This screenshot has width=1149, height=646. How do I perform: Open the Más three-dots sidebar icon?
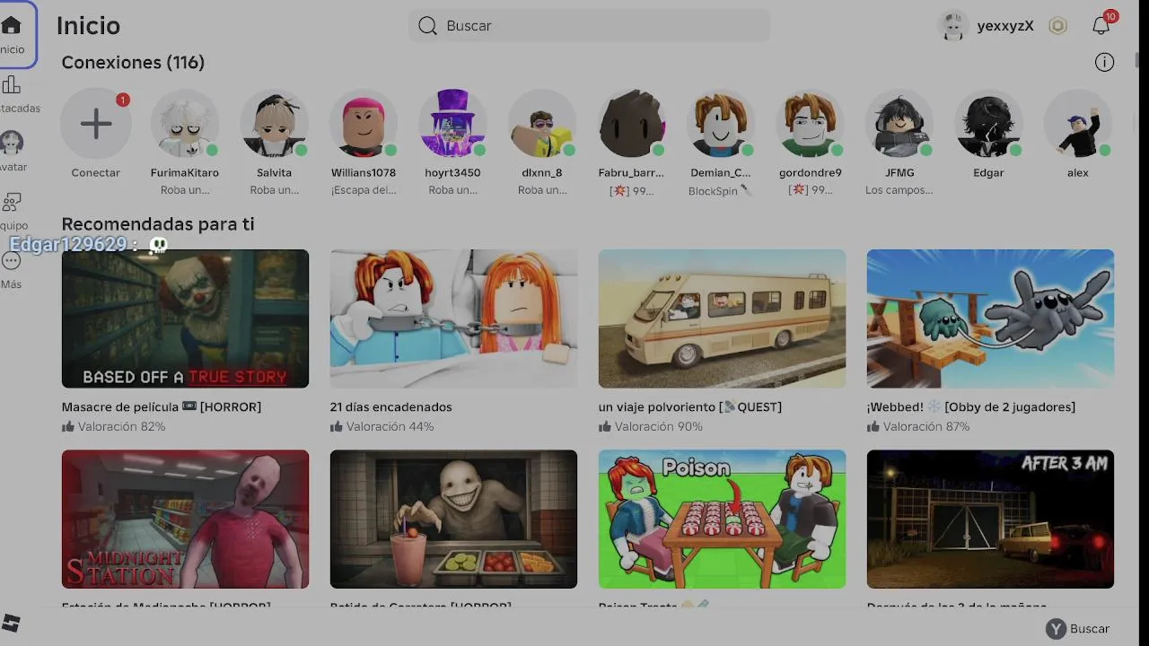point(12,261)
